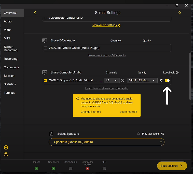Open CABLE Output gear settings
Viewport: 193px width, 174px height.
click(x=161, y=80)
